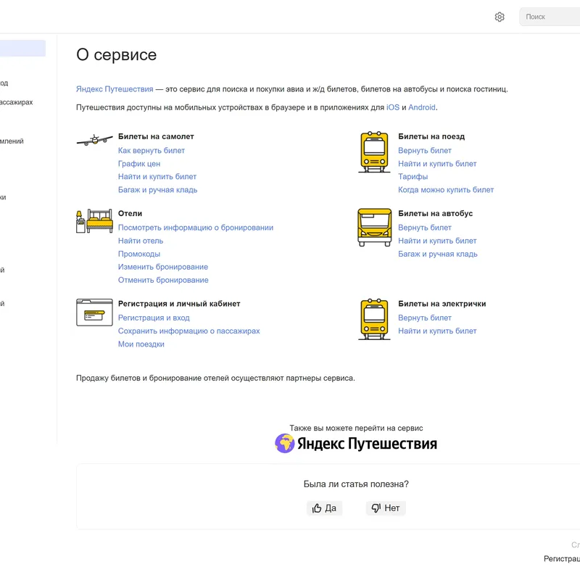The image size is (580, 580).
Task: Click into the Поиск search field
Action: click(551, 17)
